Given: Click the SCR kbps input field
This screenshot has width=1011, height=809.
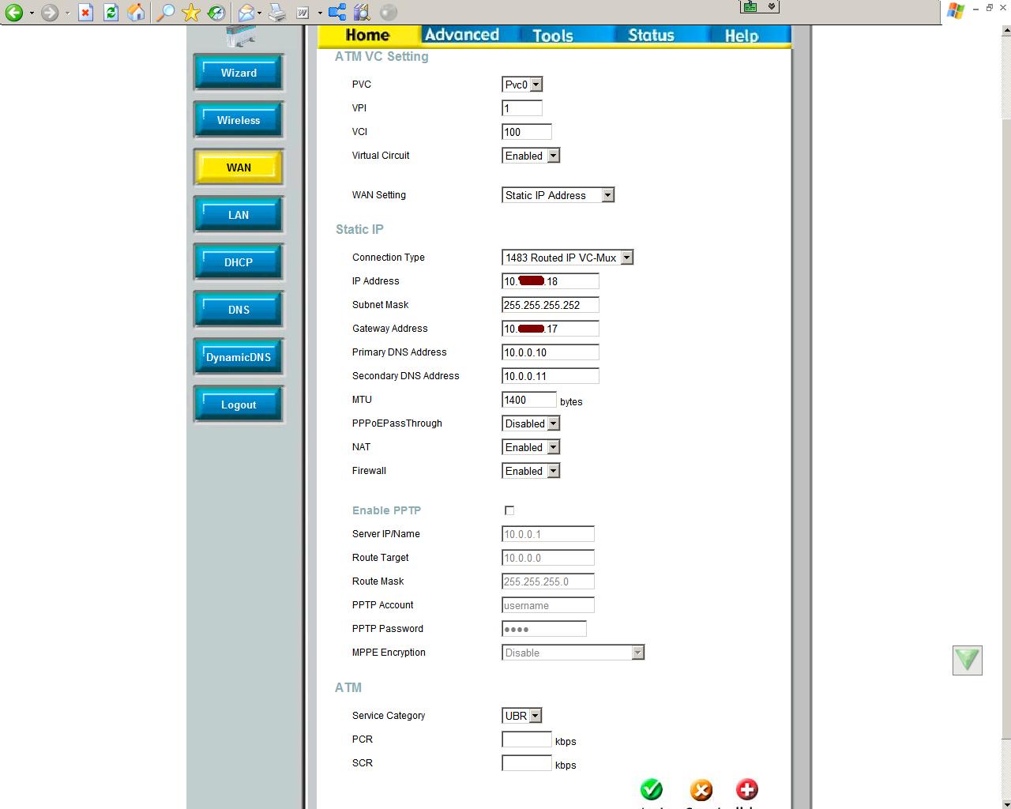Looking at the screenshot, I should coord(527,763).
